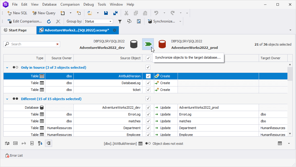Open the File menu
Screen dimensions: 296x167
point(15,4)
